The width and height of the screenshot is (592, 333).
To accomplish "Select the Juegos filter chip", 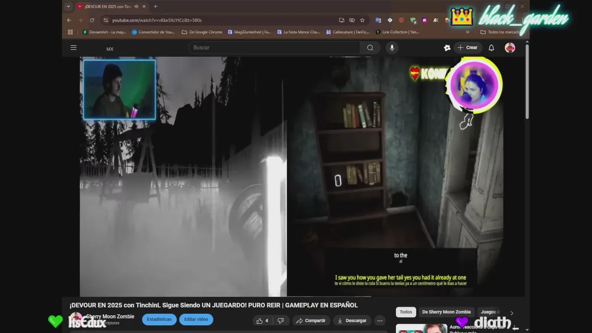I will click(488, 312).
